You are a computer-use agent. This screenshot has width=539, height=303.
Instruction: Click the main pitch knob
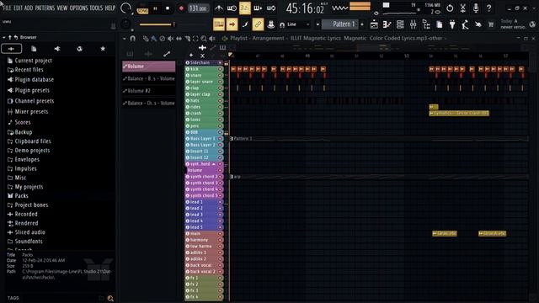point(125,24)
